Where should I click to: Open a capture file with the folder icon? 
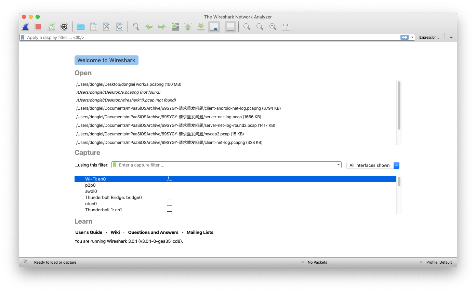pos(81,27)
